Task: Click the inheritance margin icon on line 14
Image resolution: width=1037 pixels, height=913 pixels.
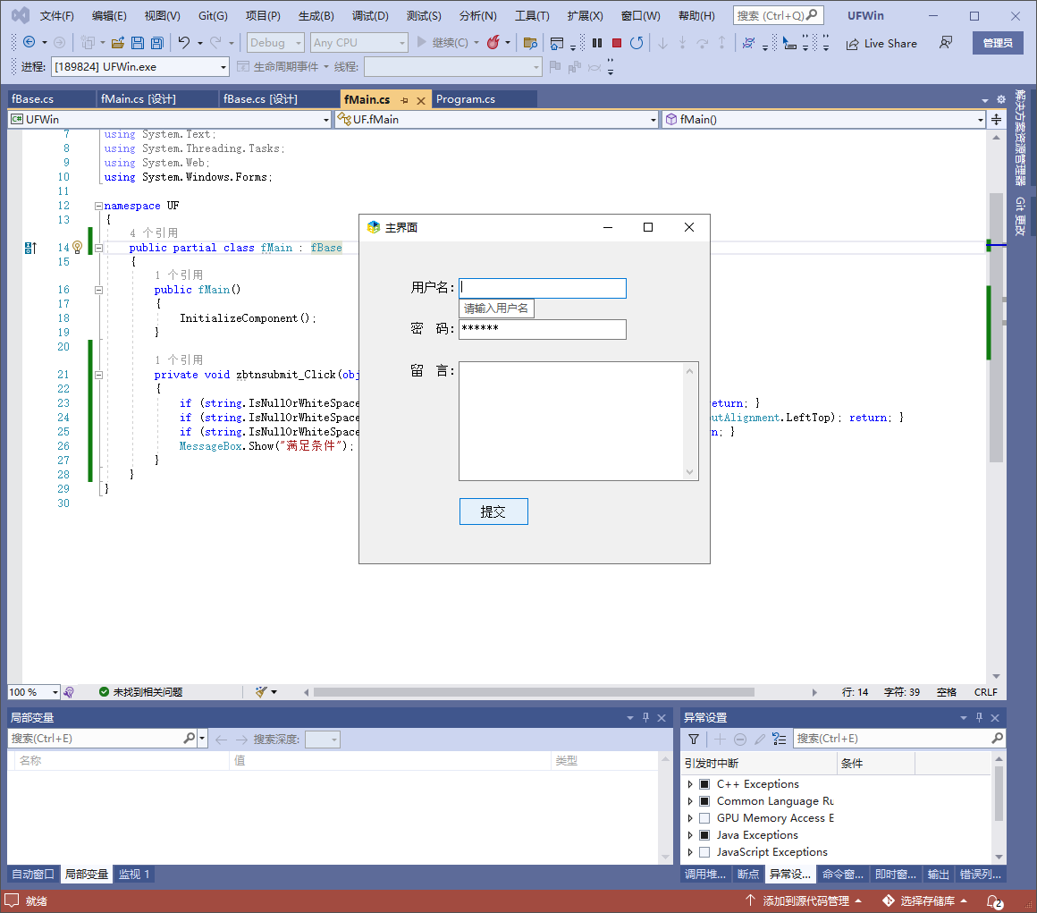Action: click(30, 248)
